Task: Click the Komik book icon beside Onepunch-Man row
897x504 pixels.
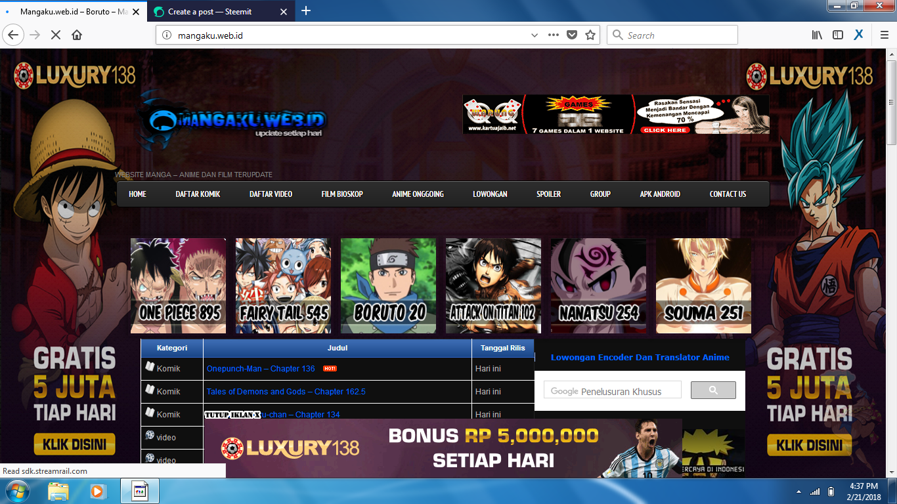Action: (x=150, y=367)
